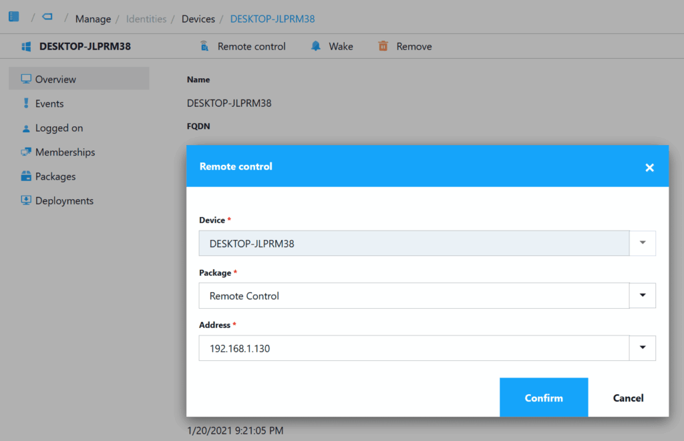Open the Package dropdown list
Viewport: 684px width, 441px height.
pyautogui.click(x=643, y=295)
